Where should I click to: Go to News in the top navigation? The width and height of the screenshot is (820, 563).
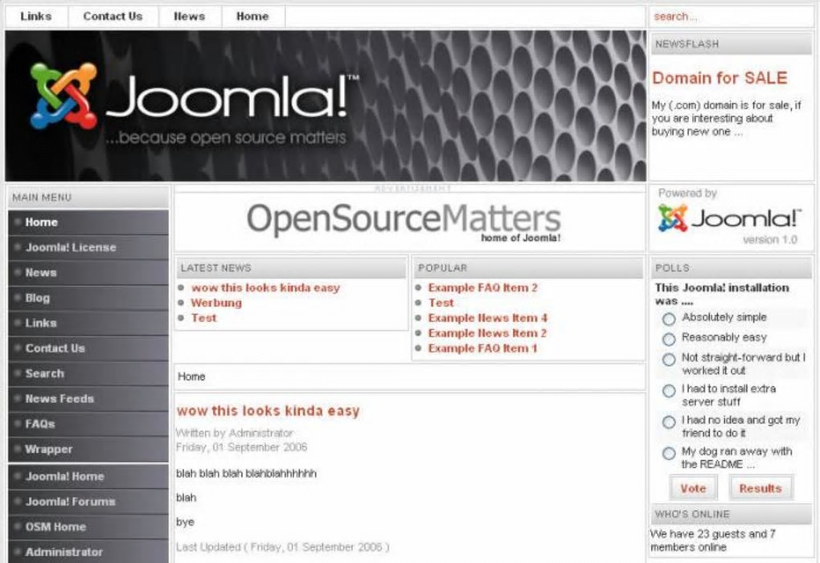click(189, 16)
